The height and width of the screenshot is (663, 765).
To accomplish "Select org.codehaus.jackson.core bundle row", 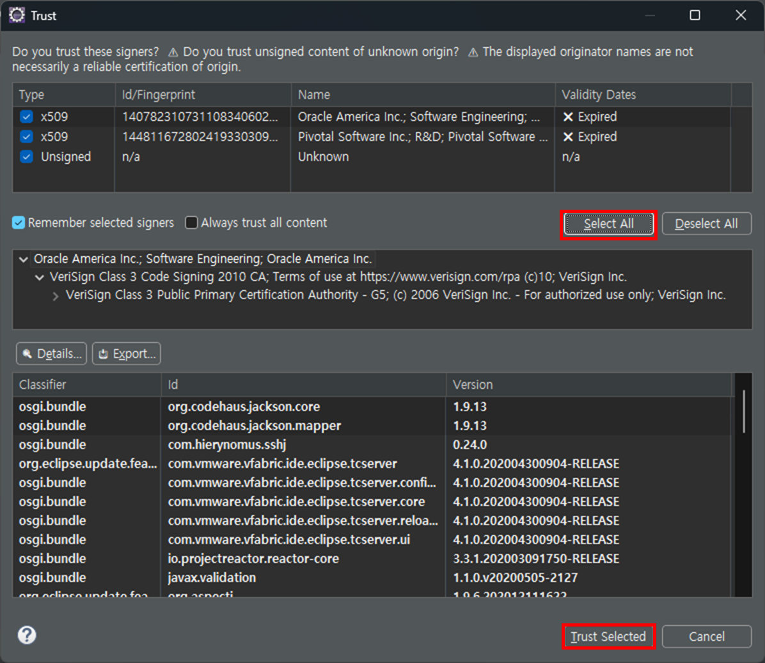I will click(372, 407).
